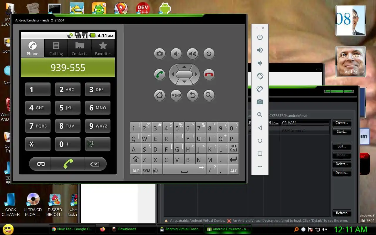
Task: Click Edit... in AVD Manager
Action: pos(342,146)
